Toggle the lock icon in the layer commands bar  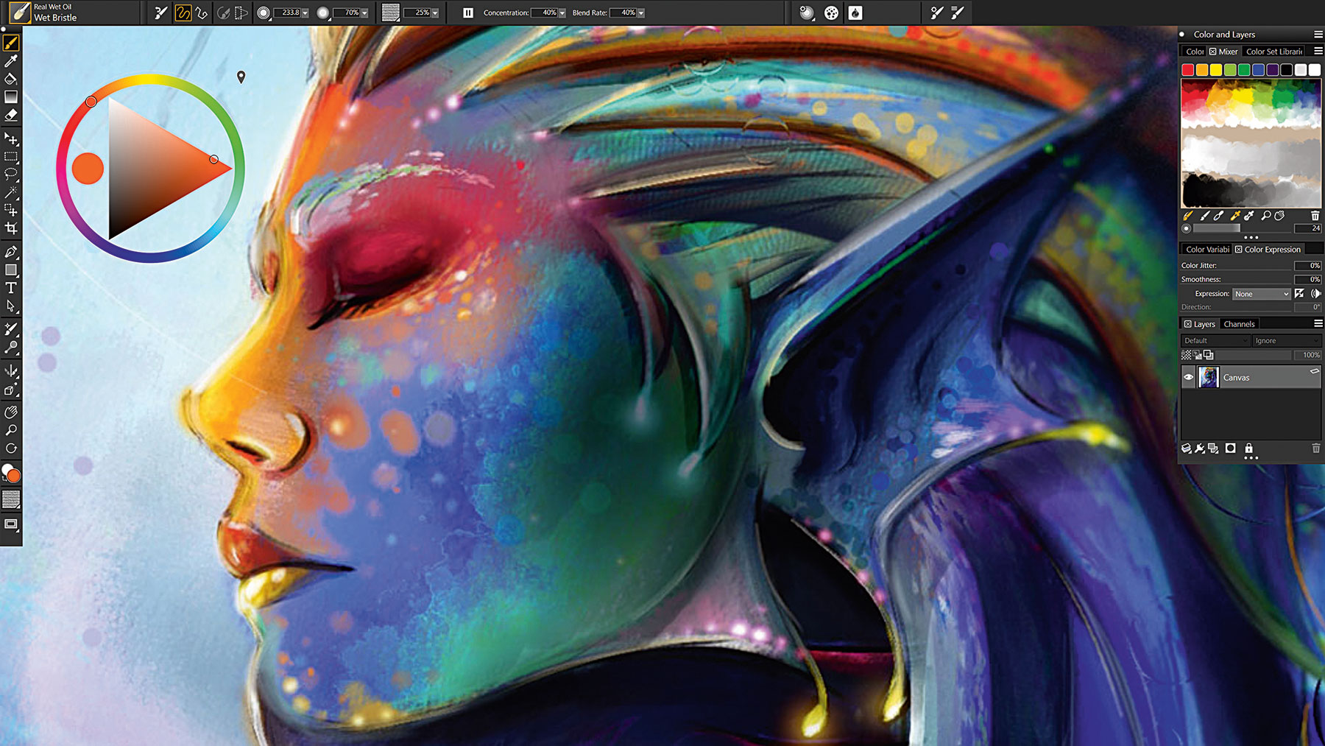pyautogui.click(x=1249, y=448)
